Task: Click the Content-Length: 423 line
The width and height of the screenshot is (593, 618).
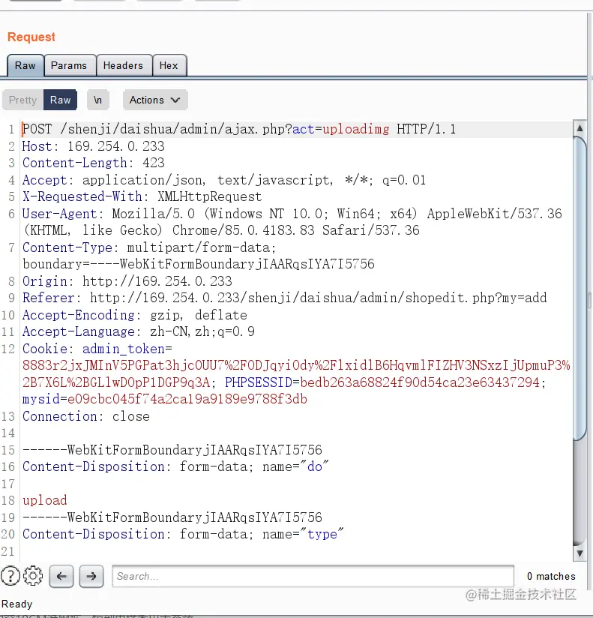Action: click(94, 163)
